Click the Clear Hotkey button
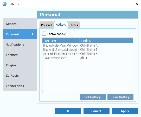Viewport: 141px width, 117px height. (x=120, y=97)
